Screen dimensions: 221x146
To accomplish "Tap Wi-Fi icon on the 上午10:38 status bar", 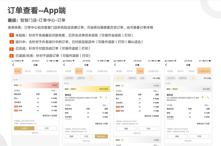I will [124, 61].
